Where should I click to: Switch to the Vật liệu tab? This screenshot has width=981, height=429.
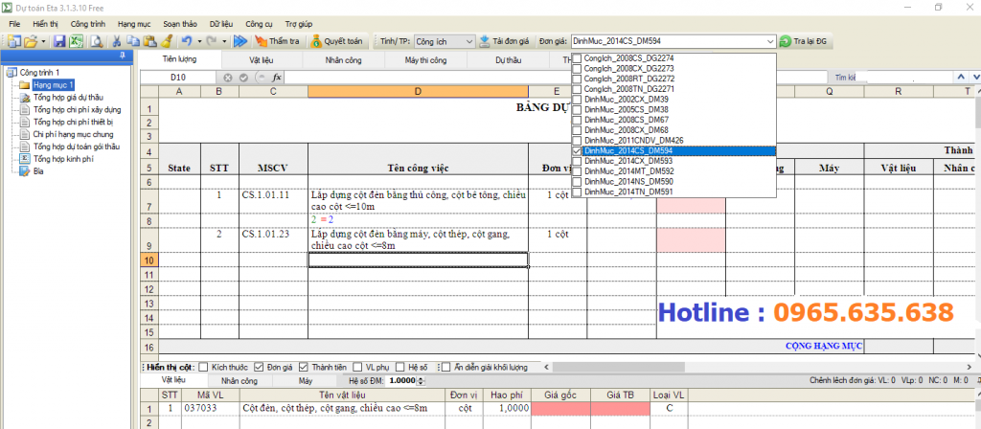tap(262, 59)
